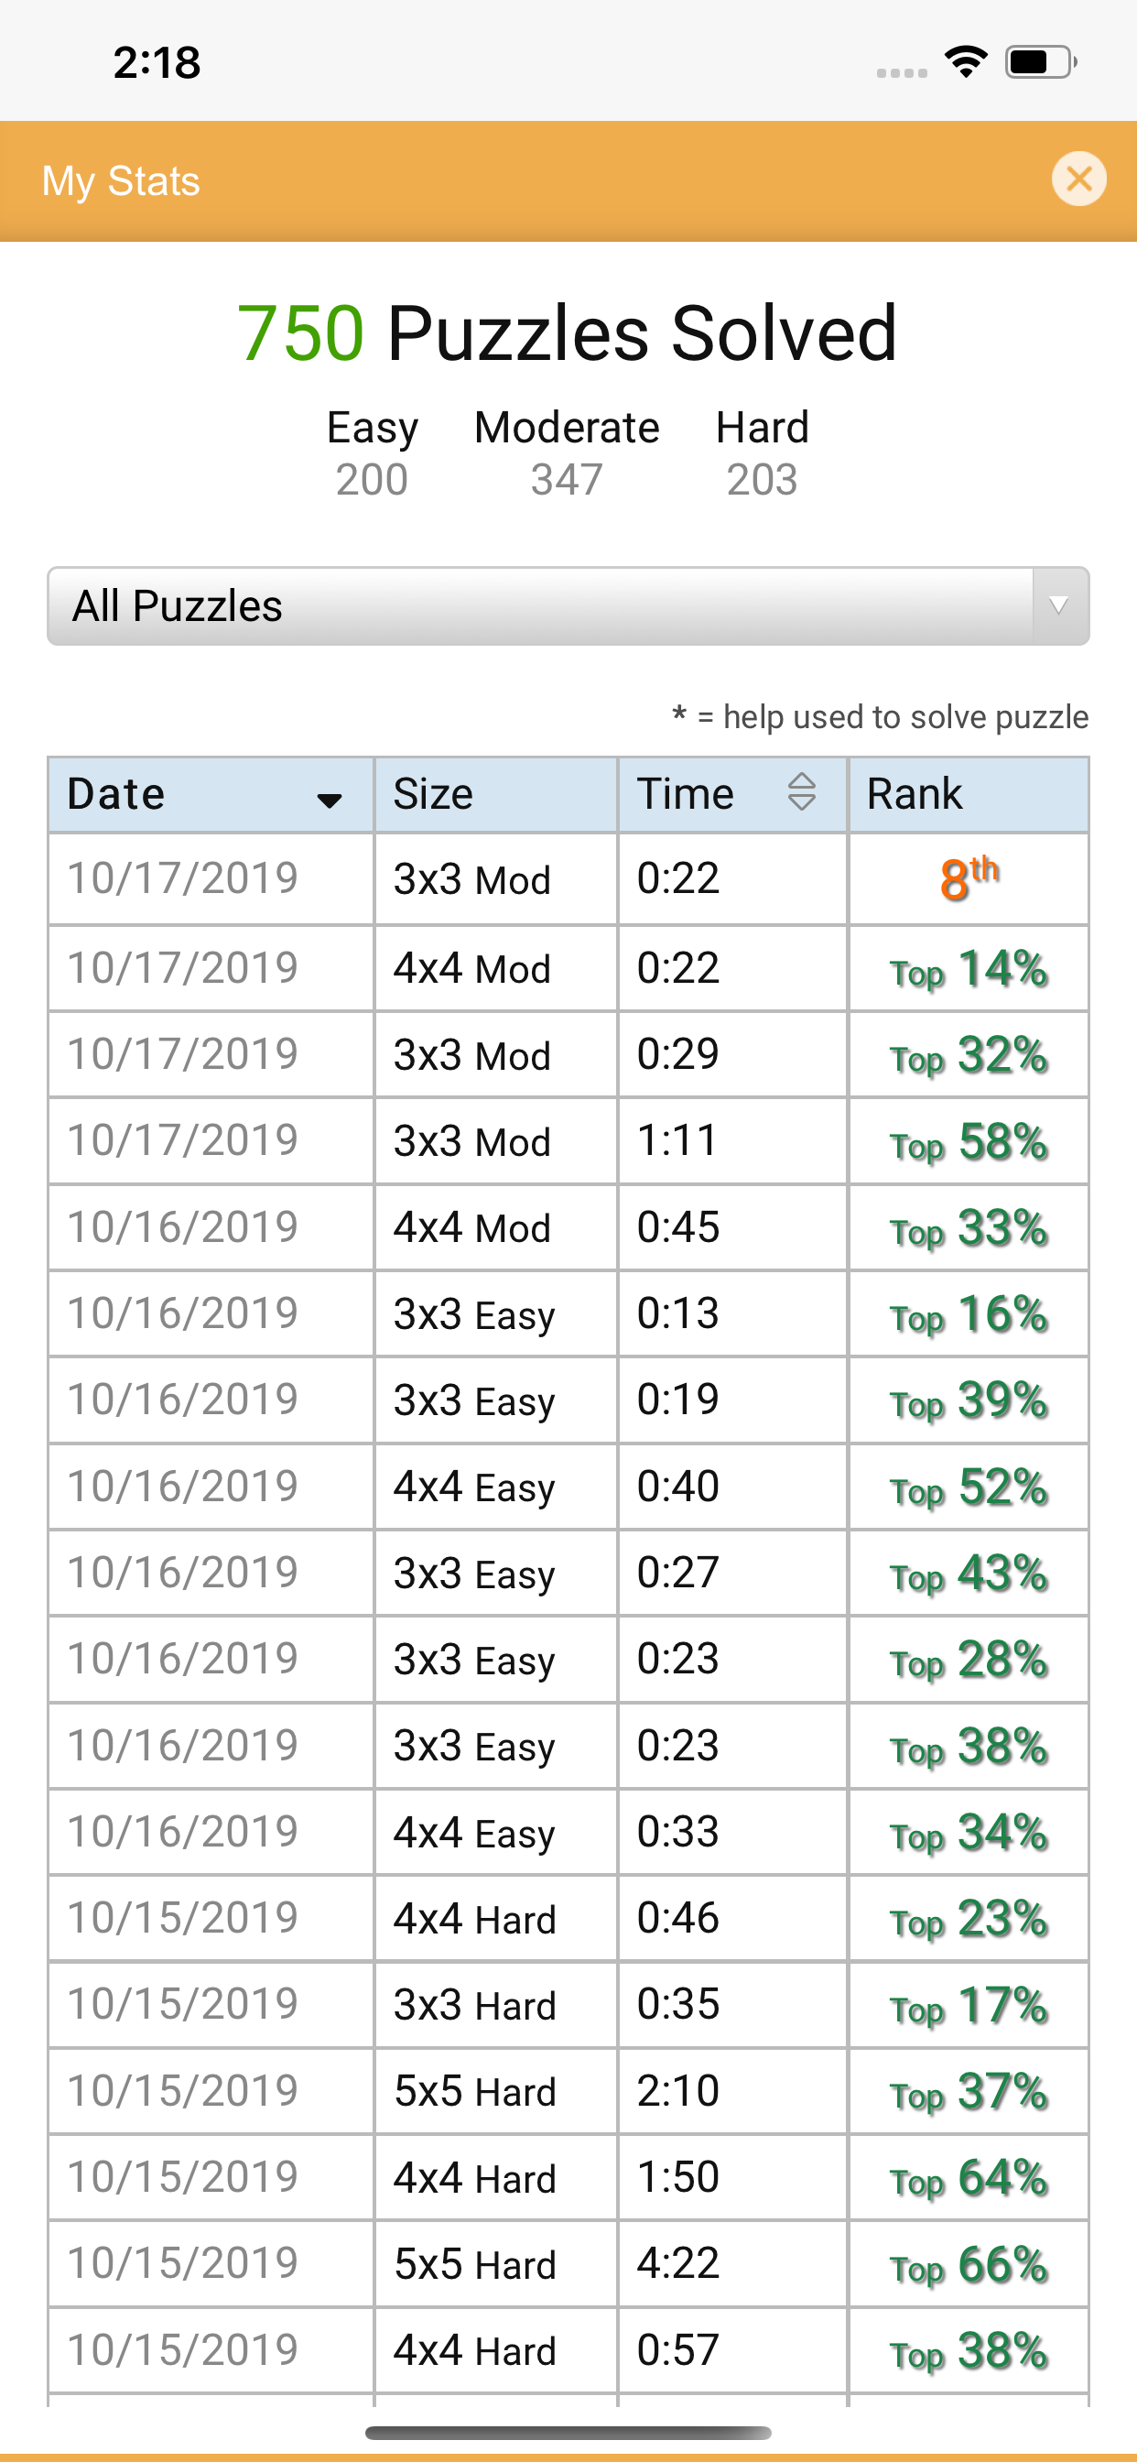The width and height of the screenshot is (1137, 2462).
Task: Tap the 8th rank badge
Action: (969, 877)
